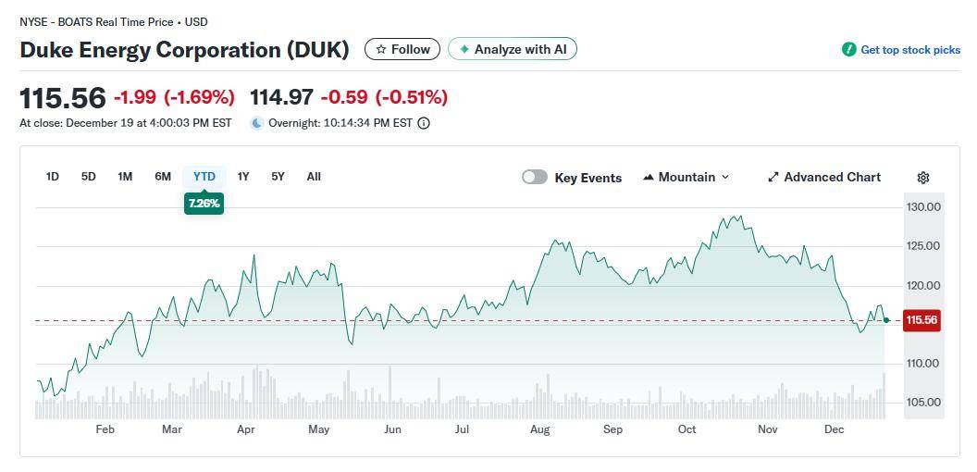Open the Get top stock picks link
977x472 pixels.
[x=910, y=50]
